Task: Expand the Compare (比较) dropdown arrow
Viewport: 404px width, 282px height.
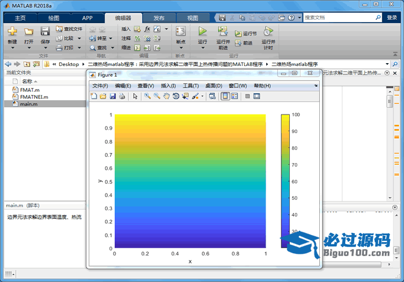Action: coord(79,38)
